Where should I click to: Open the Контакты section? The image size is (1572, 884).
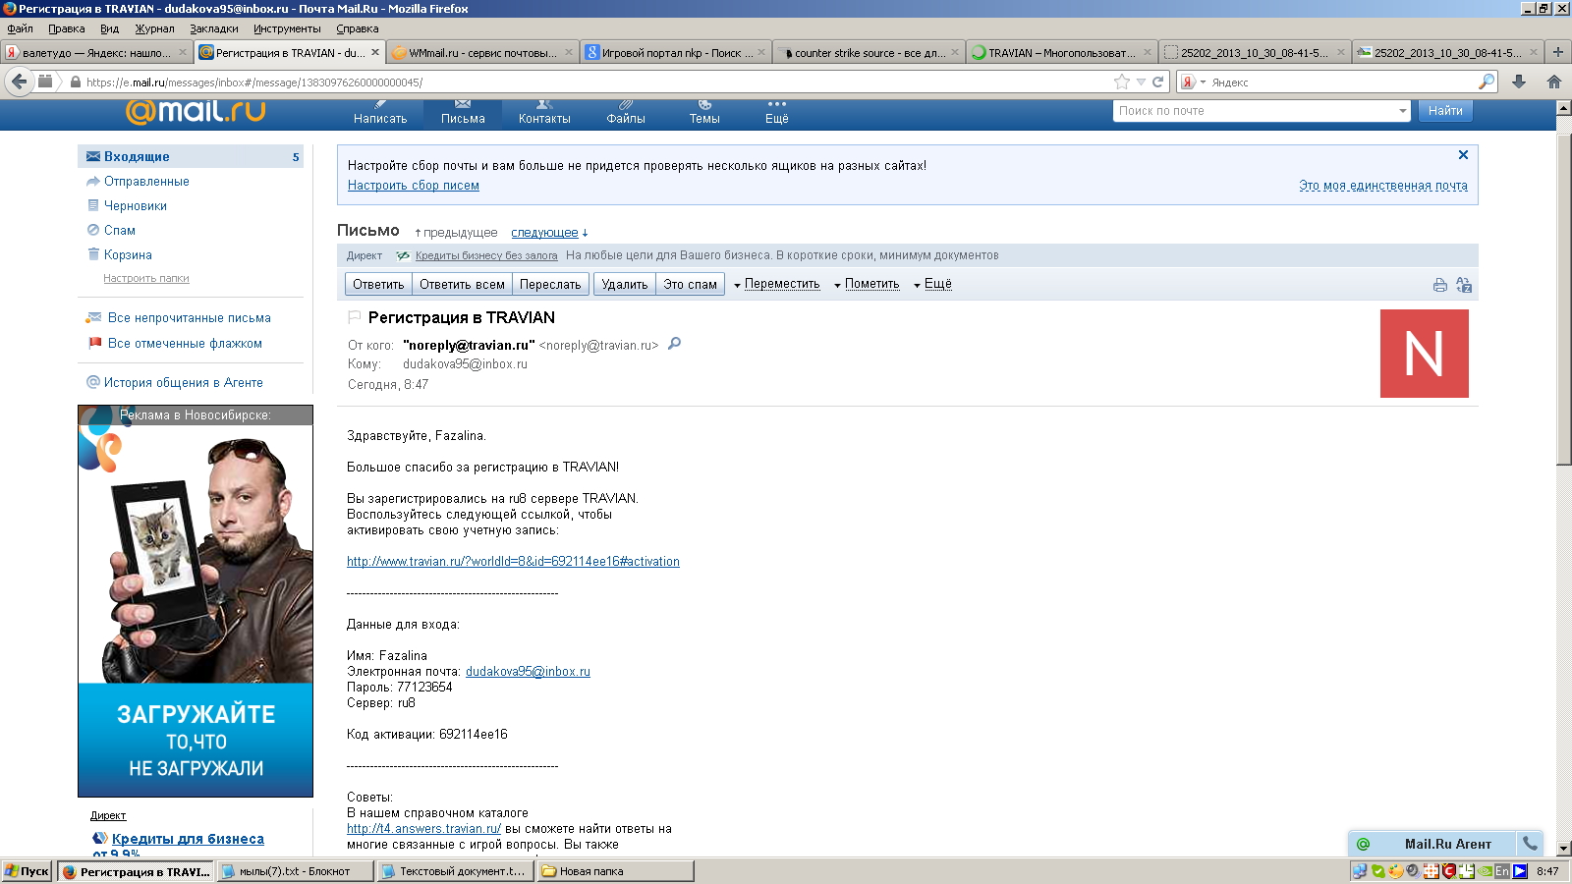tap(544, 113)
